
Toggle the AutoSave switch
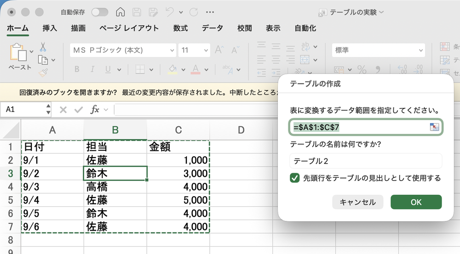click(100, 12)
